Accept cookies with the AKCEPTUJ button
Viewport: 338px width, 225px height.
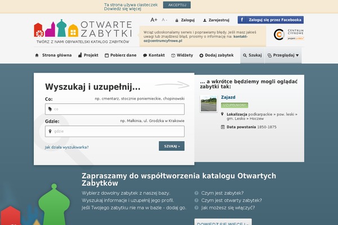(177, 5)
